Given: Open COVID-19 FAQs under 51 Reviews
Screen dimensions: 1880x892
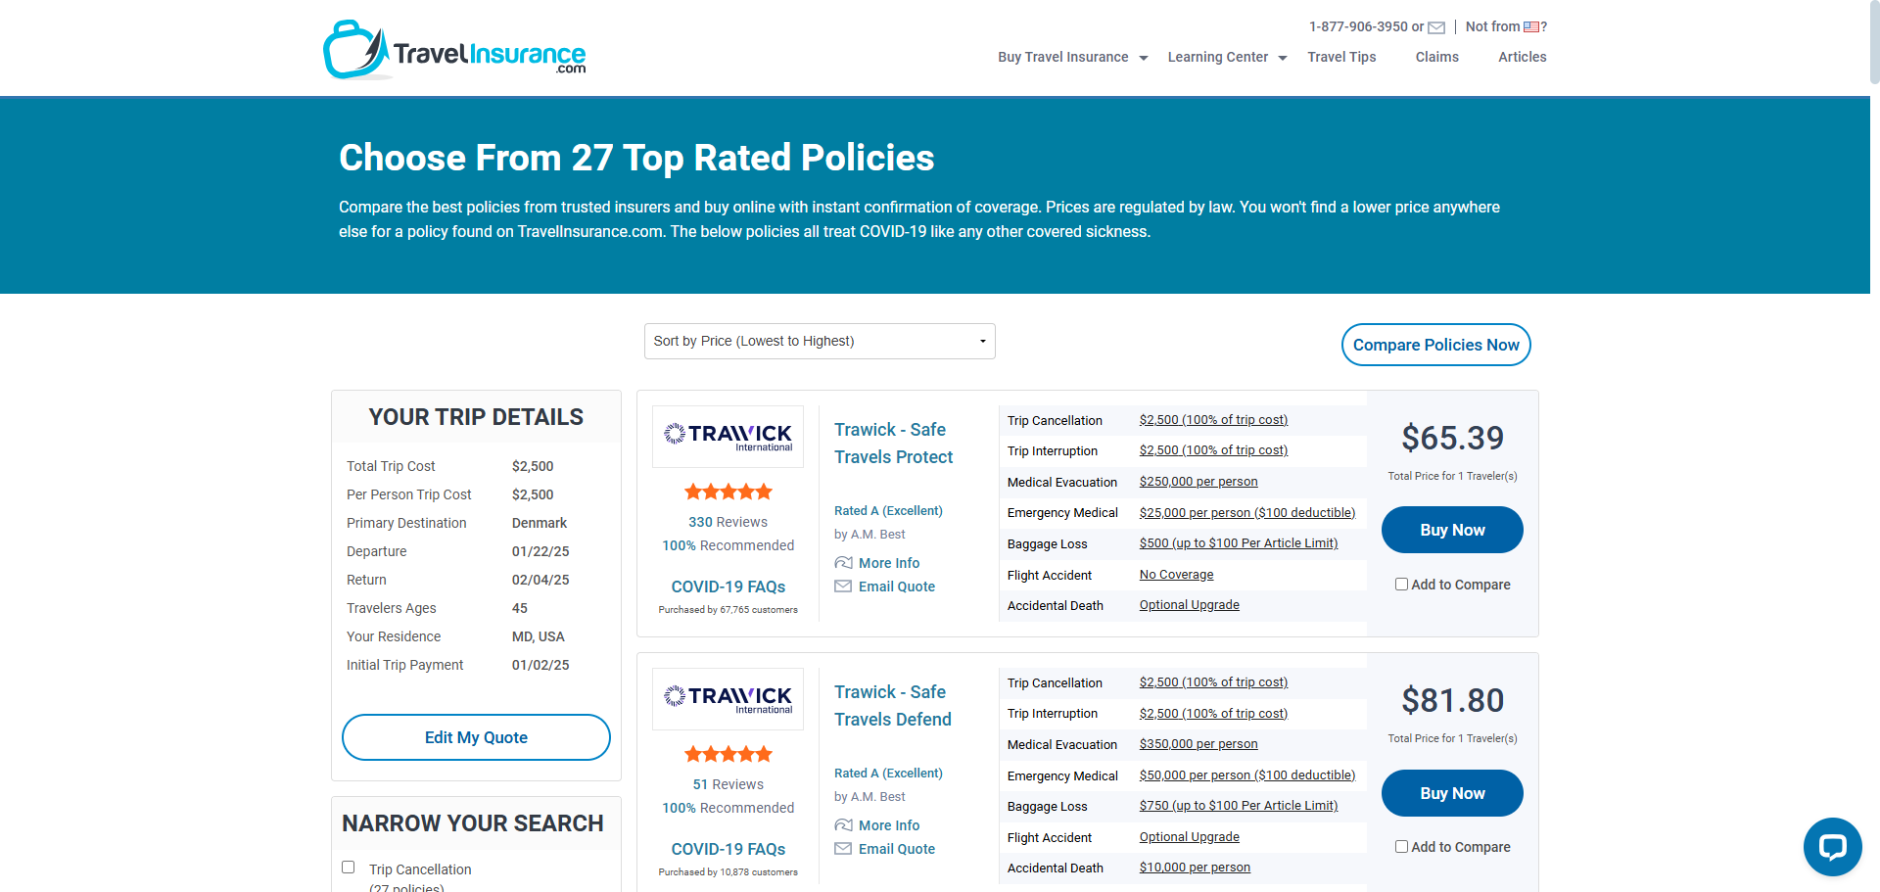Looking at the screenshot, I should [728, 849].
